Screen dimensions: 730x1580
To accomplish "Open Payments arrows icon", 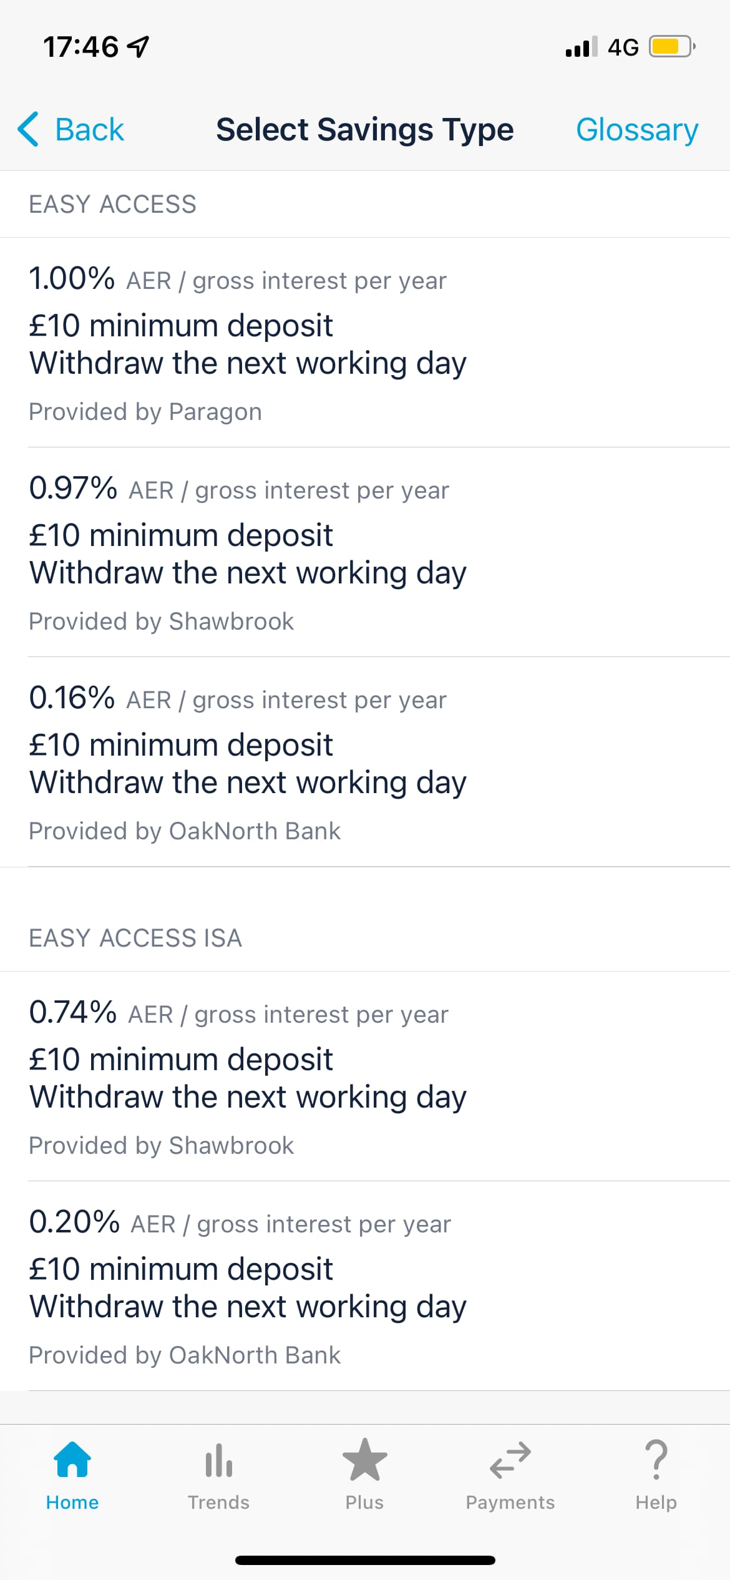I will pyautogui.click(x=510, y=1460).
